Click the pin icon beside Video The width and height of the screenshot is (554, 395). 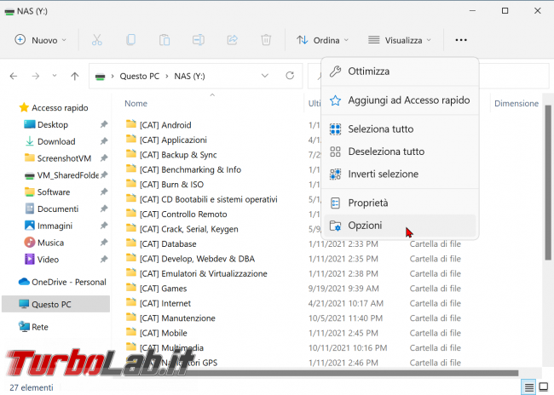coord(103,259)
